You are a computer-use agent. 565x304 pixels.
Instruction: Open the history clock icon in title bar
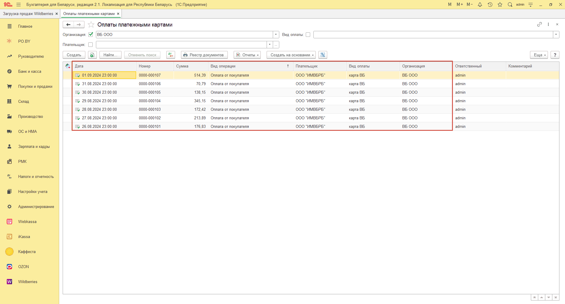(490, 5)
